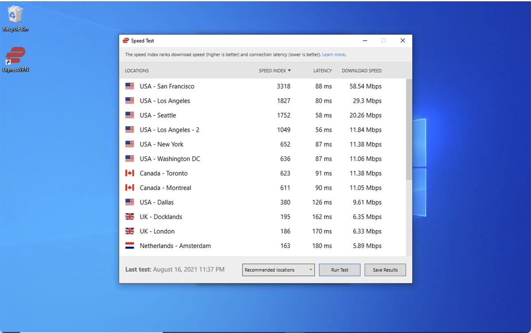Image resolution: width=531 pixels, height=333 pixels.
Task: Click the Netherlands flag beside Amsterdam
Action: (130, 246)
